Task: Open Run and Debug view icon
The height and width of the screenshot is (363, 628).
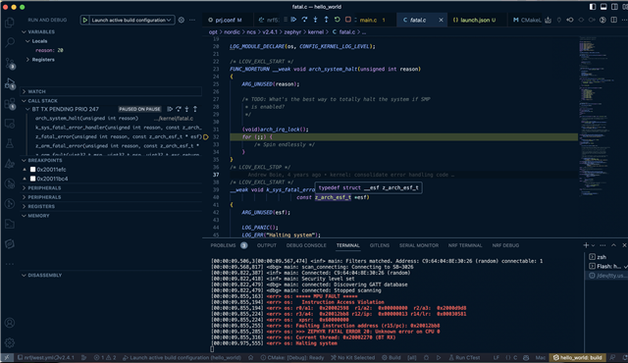Action: coord(10,83)
